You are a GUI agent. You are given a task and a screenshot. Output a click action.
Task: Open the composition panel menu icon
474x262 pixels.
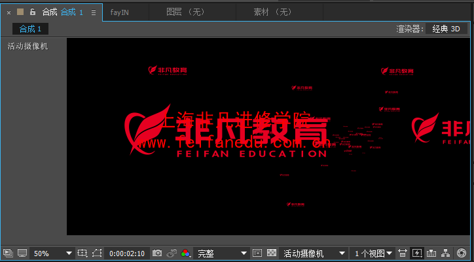pos(94,12)
